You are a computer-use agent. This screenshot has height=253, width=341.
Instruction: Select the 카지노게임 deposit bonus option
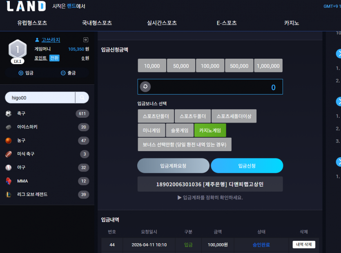pos(210,130)
